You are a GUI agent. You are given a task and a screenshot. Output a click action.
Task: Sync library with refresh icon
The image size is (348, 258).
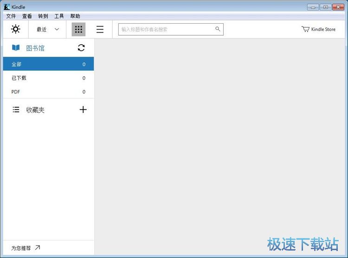(x=81, y=47)
